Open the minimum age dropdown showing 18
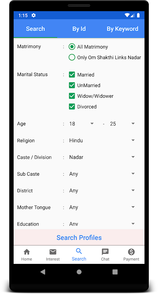This screenshot has width=158, height=294. [x=82, y=124]
